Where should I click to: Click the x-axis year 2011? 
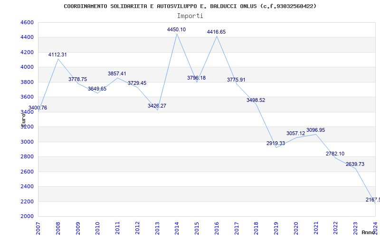point(117,228)
